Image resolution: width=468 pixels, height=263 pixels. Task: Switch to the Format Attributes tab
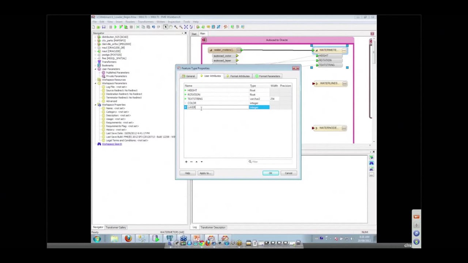238,76
